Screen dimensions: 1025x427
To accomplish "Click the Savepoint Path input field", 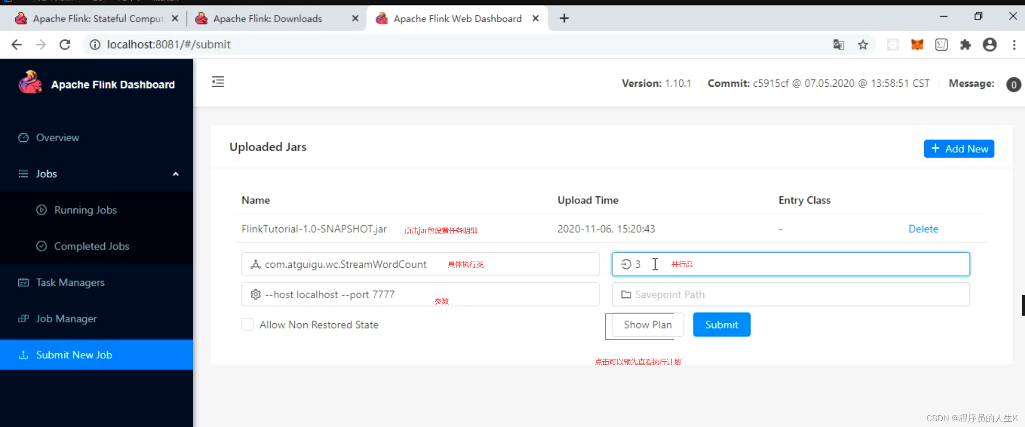I will [791, 295].
